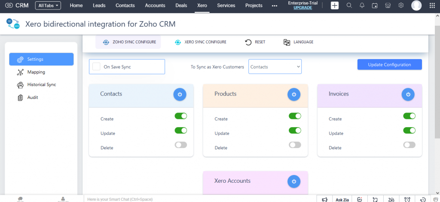Click the CRM logo icon
Screen dimensions: 440x202
[x=9, y=5]
